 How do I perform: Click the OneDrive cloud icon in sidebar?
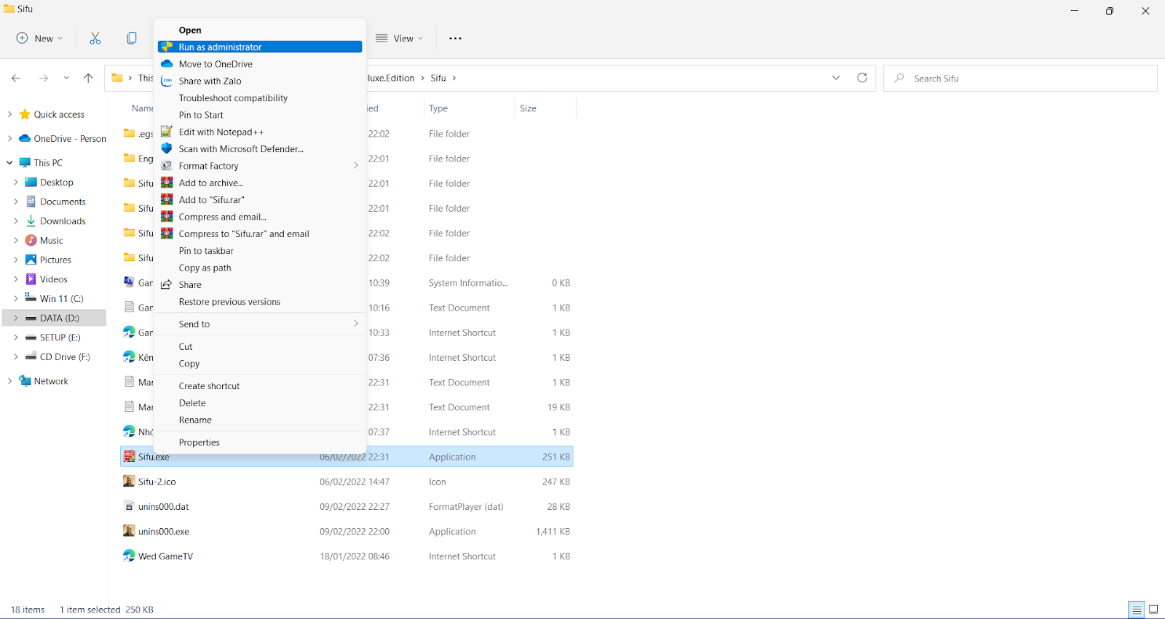point(25,138)
